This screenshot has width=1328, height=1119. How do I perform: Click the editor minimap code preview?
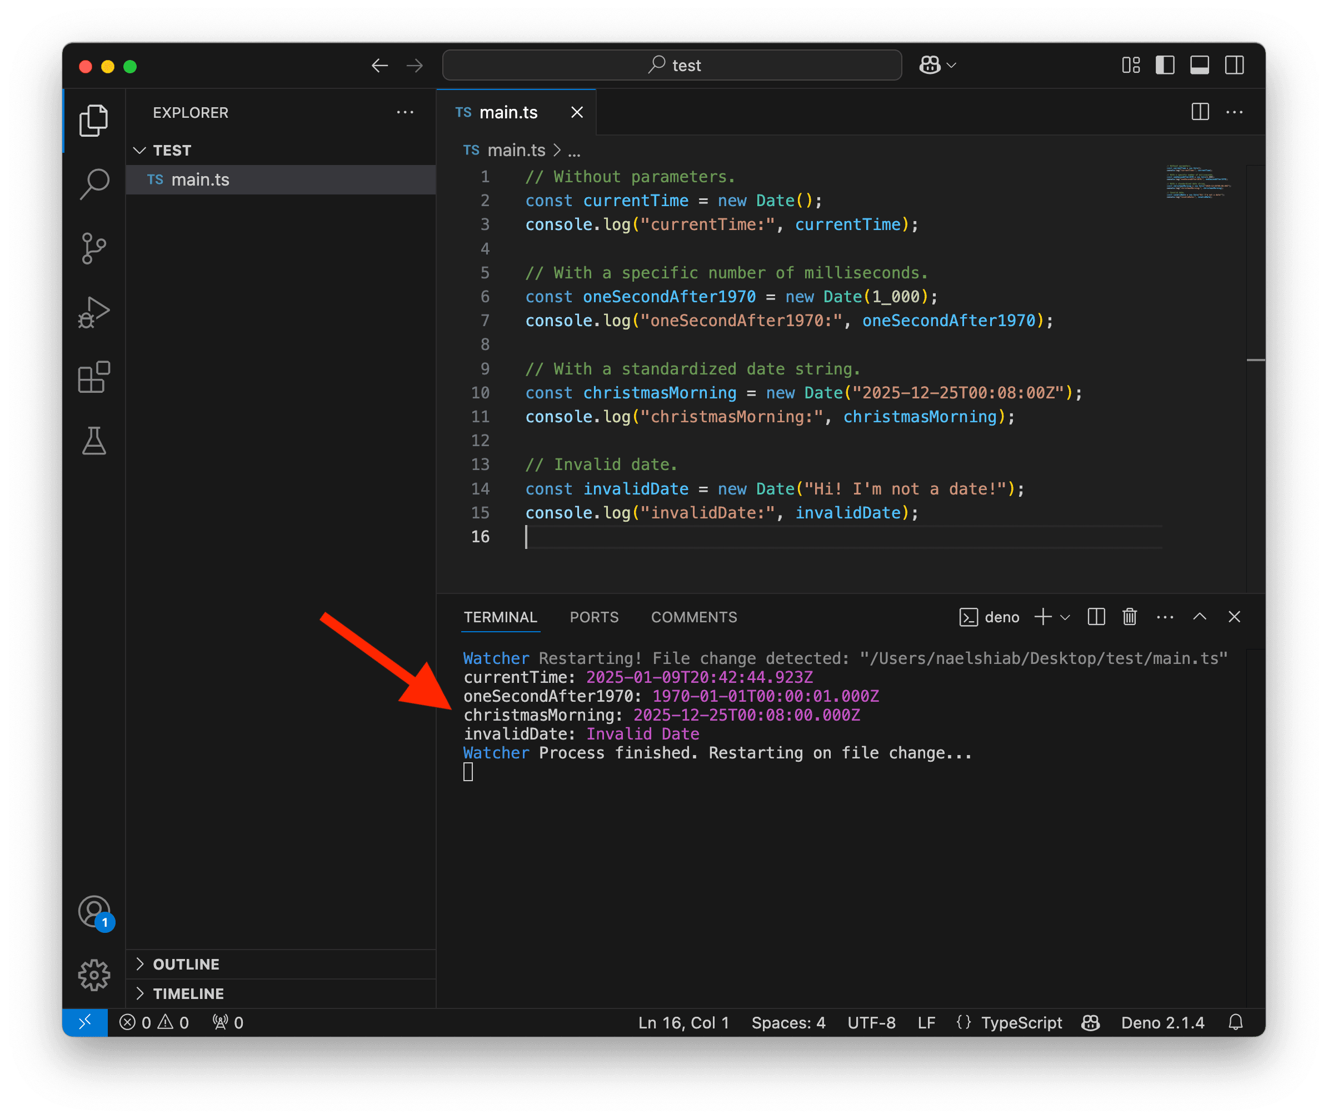(x=1197, y=183)
